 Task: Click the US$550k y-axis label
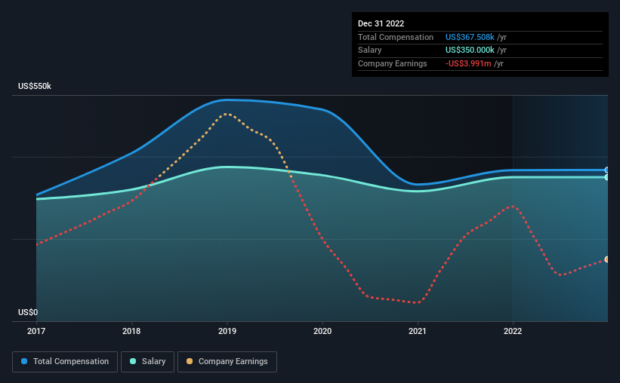pyautogui.click(x=35, y=86)
